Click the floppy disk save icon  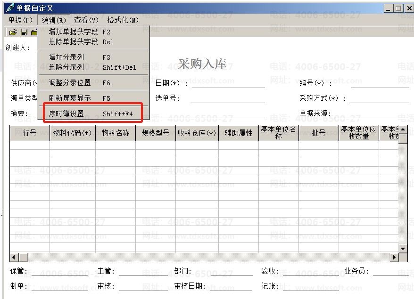coord(24,32)
